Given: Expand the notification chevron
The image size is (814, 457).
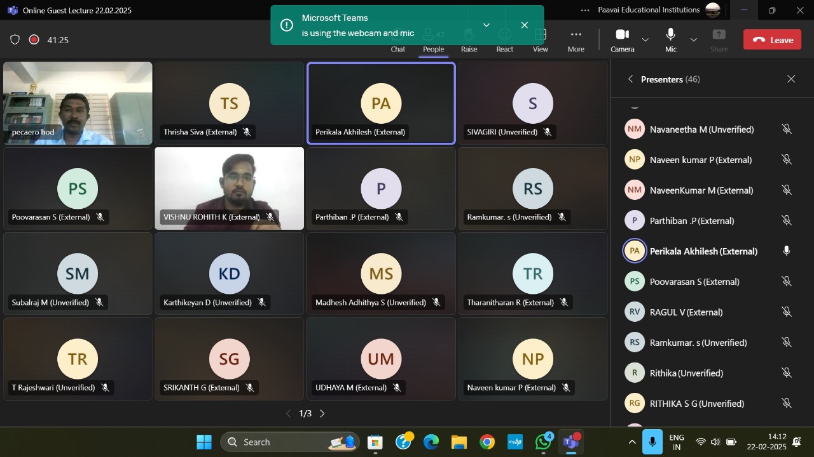Looking at the screenshot, I should click(x=486, y=25).
